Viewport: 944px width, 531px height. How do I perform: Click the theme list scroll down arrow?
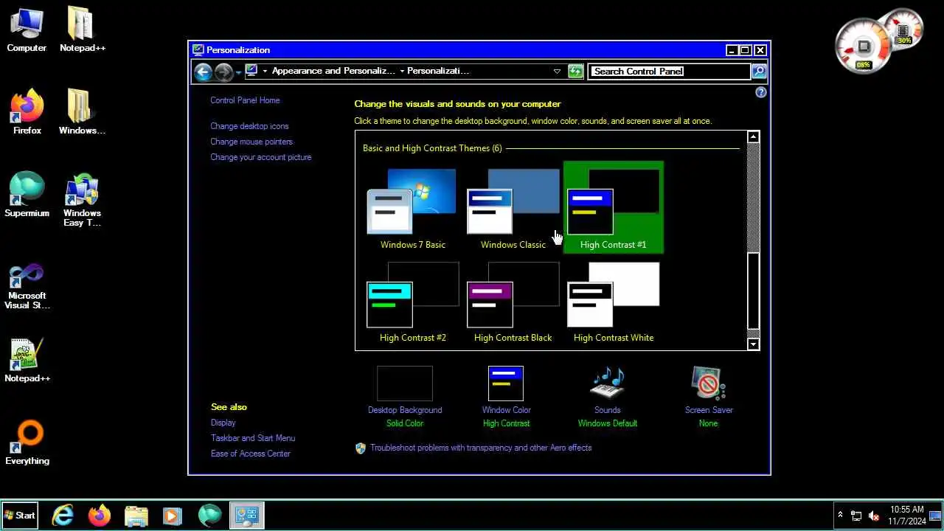(x=753, y=344)
